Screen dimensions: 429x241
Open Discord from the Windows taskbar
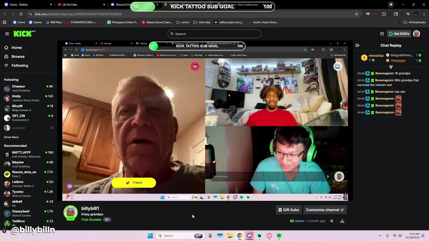pos(249,236)
